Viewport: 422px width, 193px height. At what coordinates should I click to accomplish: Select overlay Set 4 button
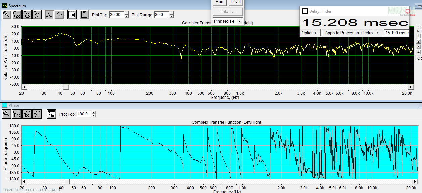point(419,52)
